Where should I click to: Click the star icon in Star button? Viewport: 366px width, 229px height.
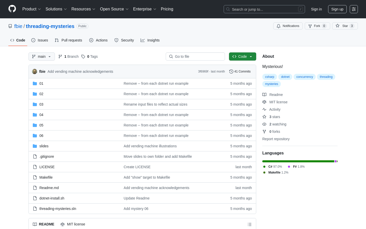(338, 26)
